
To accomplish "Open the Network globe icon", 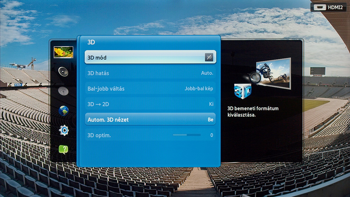I will 63,111.
